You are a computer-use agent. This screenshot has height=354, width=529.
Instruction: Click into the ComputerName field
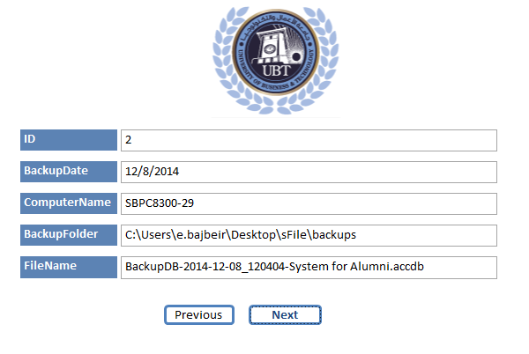coord(309,203)
